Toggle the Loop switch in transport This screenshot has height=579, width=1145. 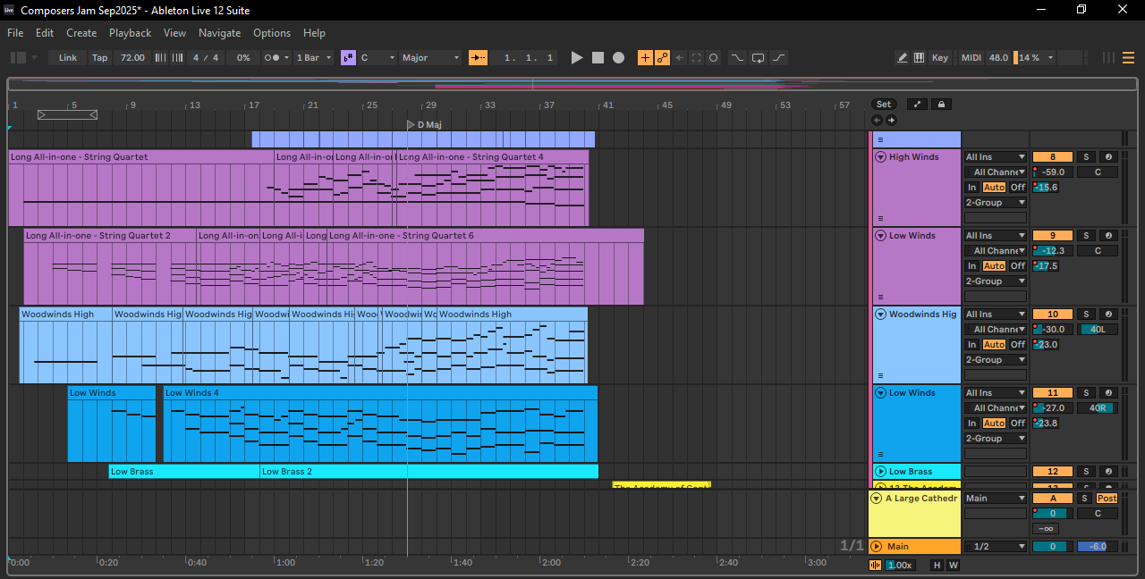point(758,57)
